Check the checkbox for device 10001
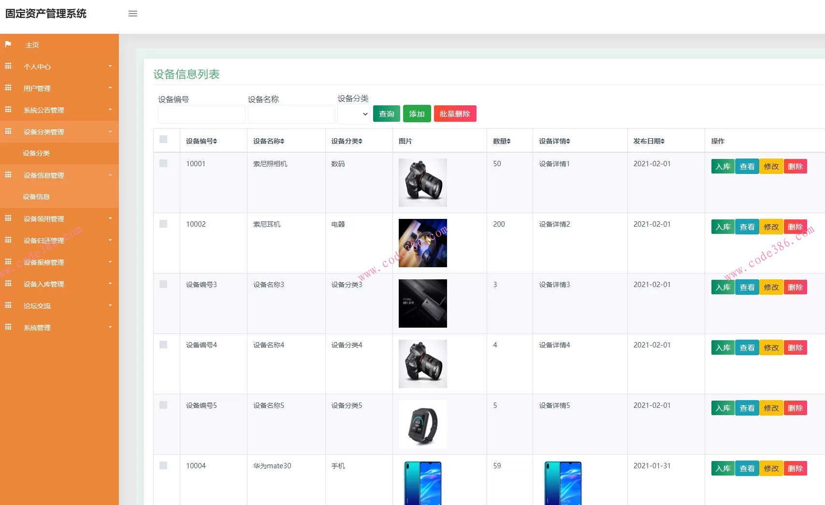 click(x=163, y=163)
